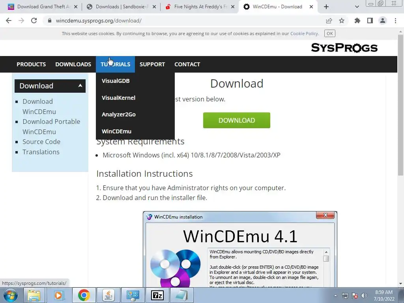The height and width of the screenshot is (303, 404).
Task: Click the site lock security icon
Action: (50, 21)
